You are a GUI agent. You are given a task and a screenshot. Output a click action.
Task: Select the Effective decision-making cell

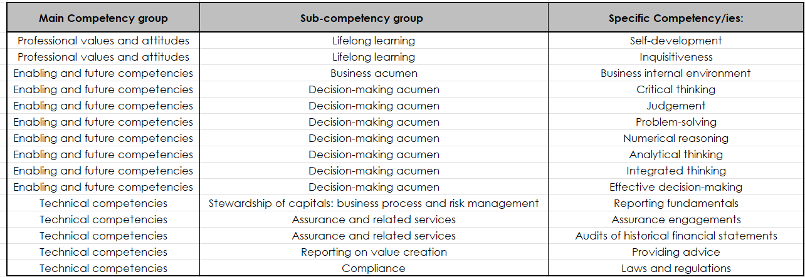(x=676, y=187)
